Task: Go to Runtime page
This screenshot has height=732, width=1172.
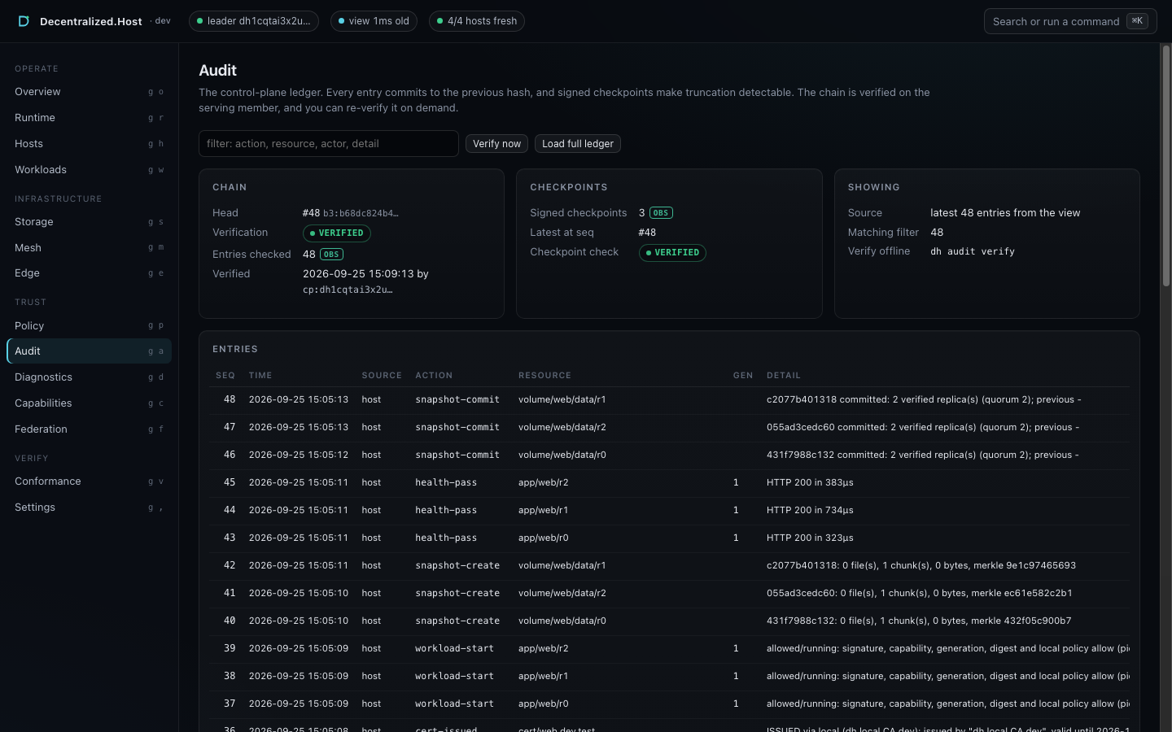Action: [90, 118]
